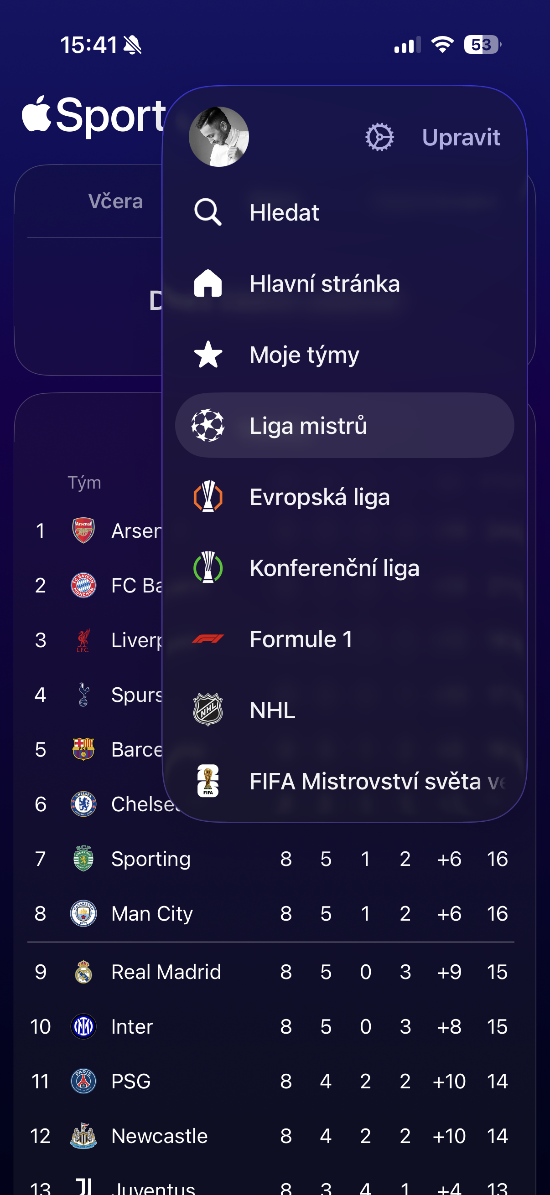Tap the Champions League ball icon
Image resolution: width=550 pixels, height=1195 pixels.
click(208, 425)
